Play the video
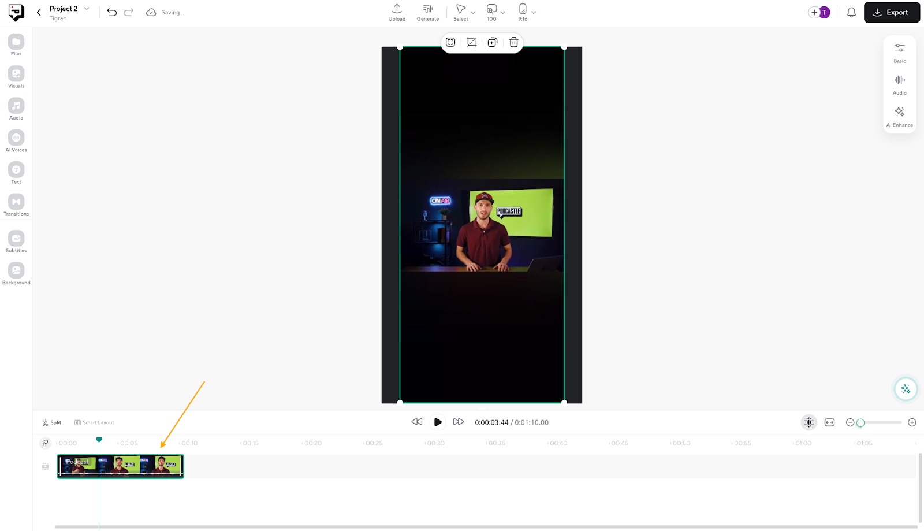This screenshot has width=924, height=531. [x=438, y=422]
